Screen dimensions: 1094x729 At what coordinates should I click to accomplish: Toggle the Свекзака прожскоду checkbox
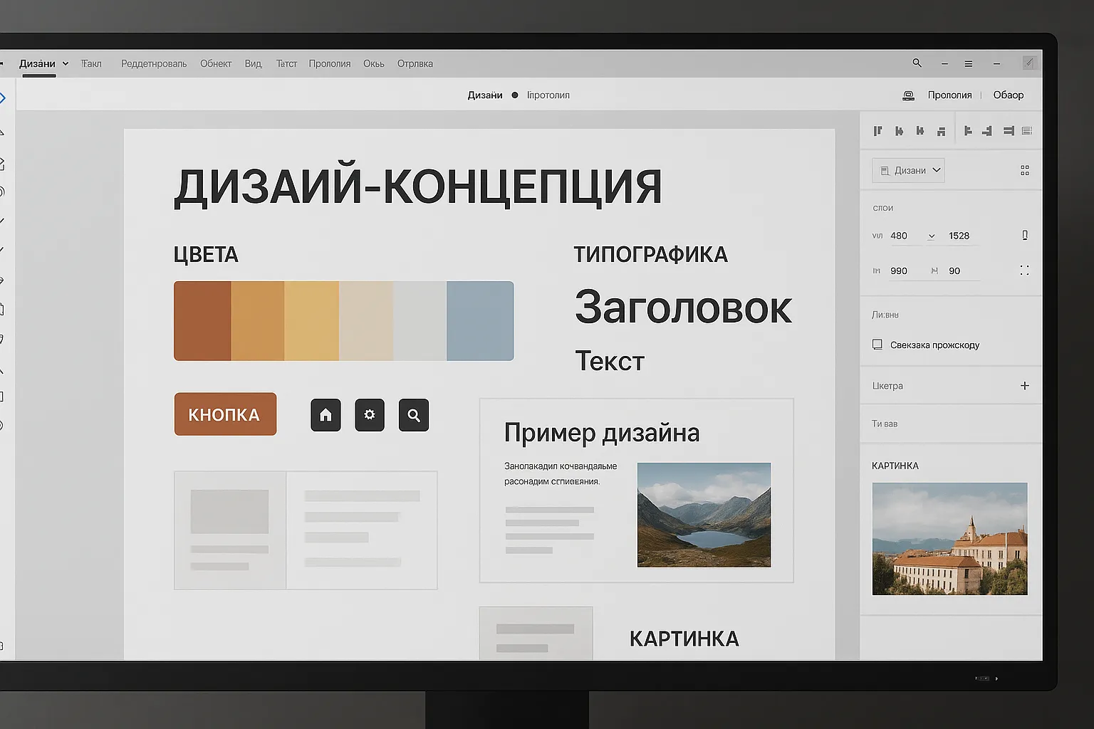[x=877, y=345]
